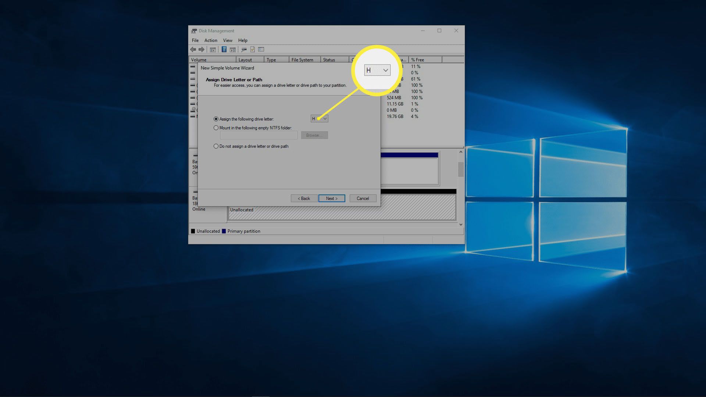Open the drive letter H dropdown
Viewport: 706px width, 397px height.
(x=319, y=119)
